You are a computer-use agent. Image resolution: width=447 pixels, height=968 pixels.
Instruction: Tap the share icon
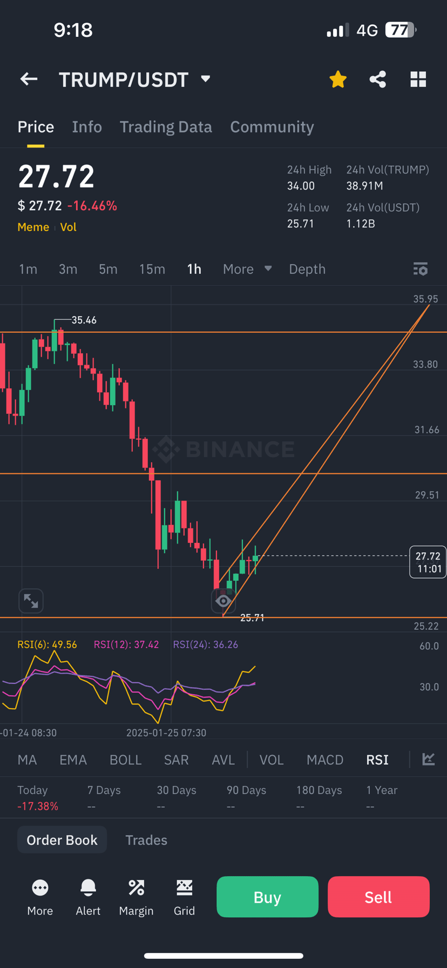pos(378,79)
